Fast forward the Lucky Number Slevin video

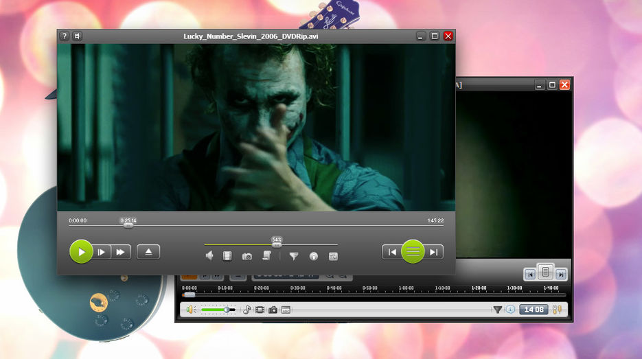click(121, 252)
